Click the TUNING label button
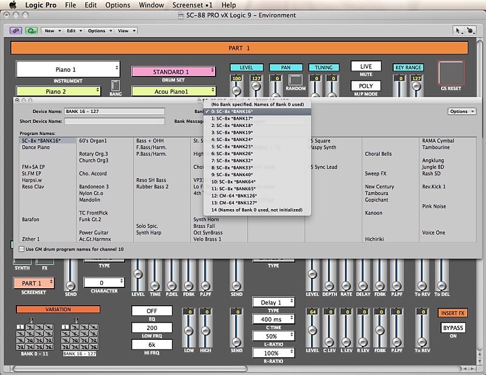The width and height of the screenshot is (486, 375). (x=324, y=67)
